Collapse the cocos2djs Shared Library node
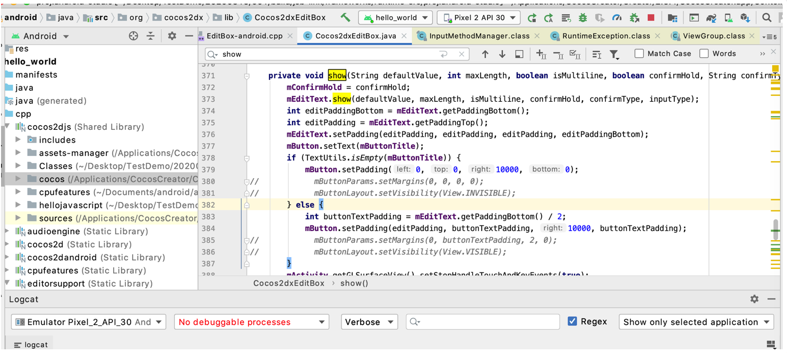 7,127
